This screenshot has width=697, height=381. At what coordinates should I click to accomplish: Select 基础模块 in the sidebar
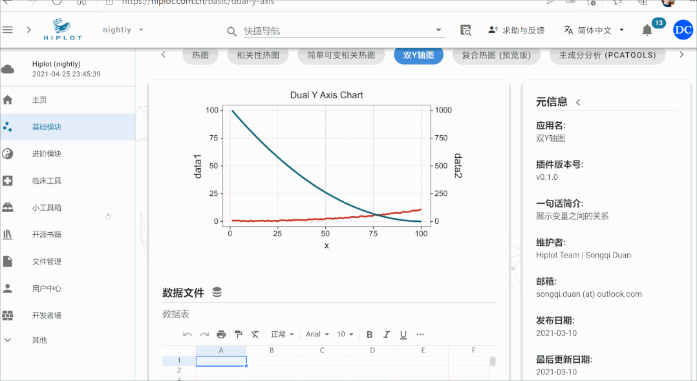tap(67, 127)
